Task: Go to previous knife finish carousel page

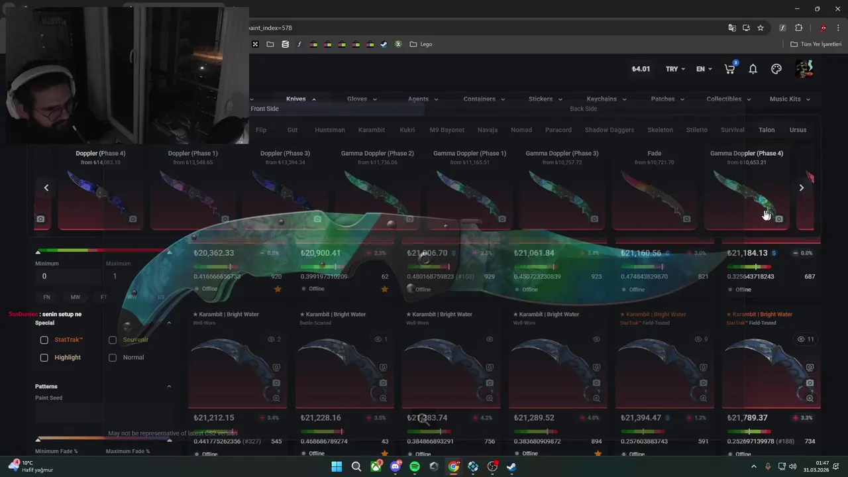Action: point(46,188)
